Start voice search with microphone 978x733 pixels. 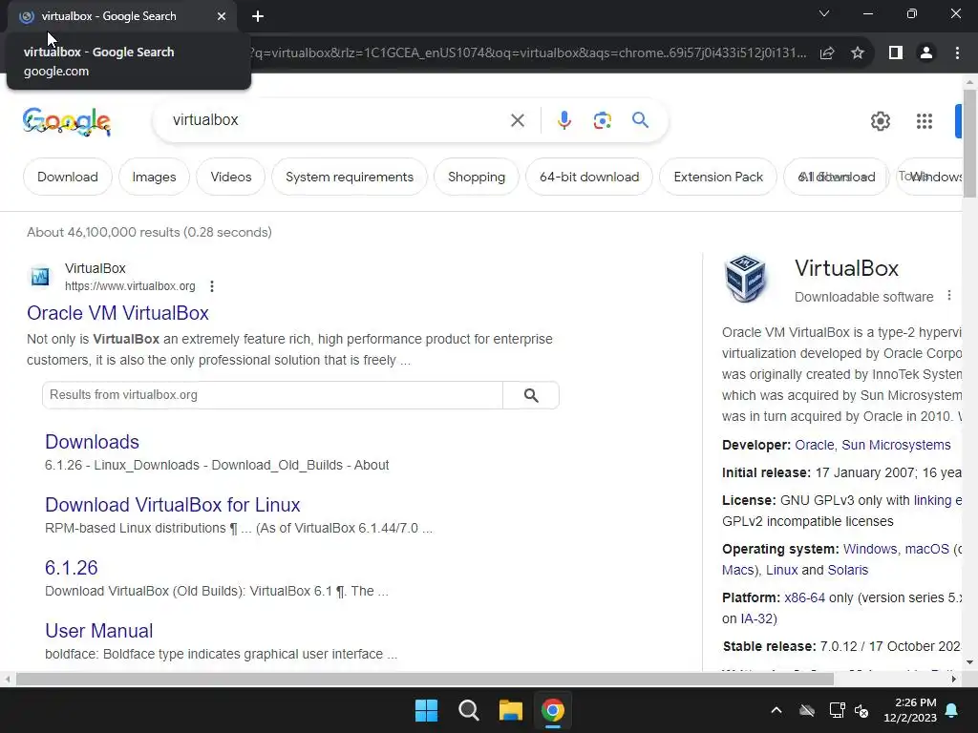563,120
